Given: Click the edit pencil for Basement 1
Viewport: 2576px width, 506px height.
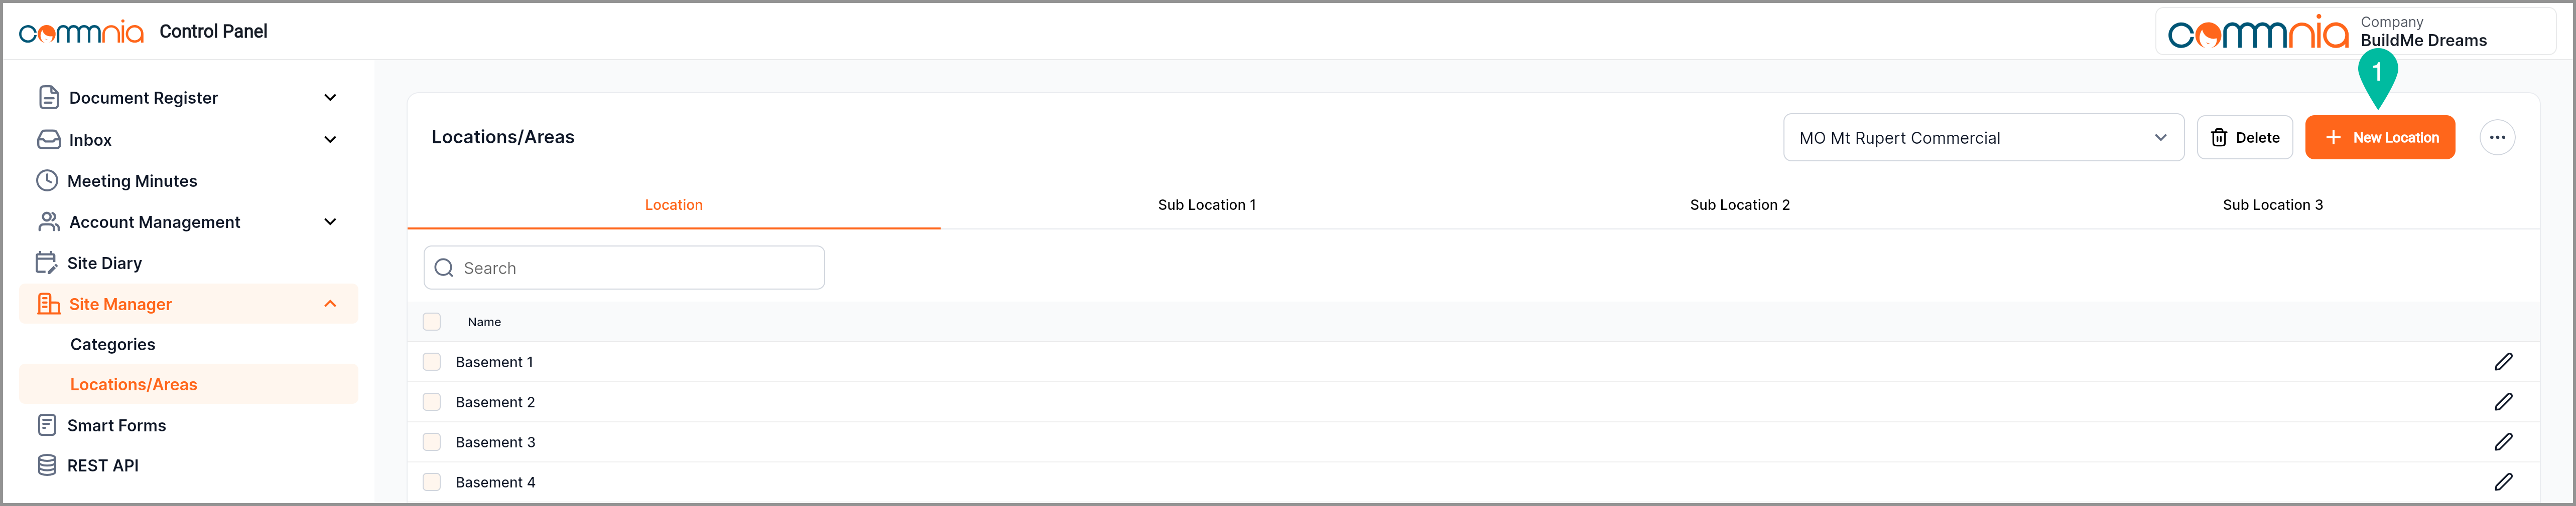Looking at the screenshot, I should [x=2503, y=361].
